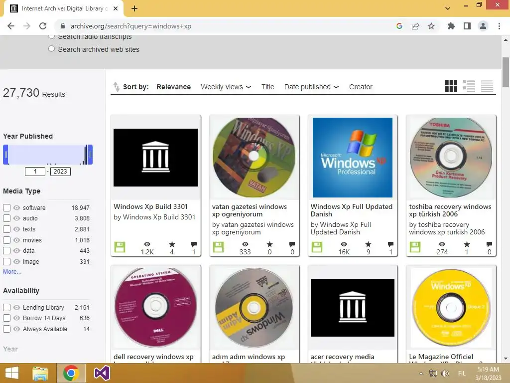Switch to compact list view icon
This screenshot has height=383, width=510.
[x=487, y=86]
